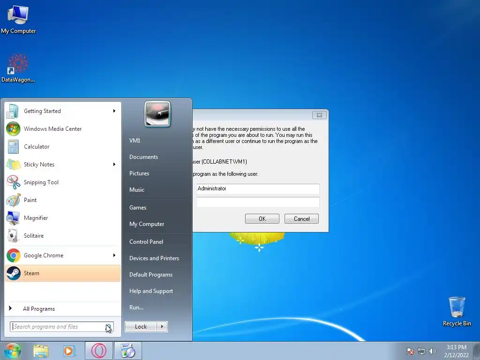Switch to Opera browser on taskbar
This screenshot has height=360, width=480.
click(98, 351)
